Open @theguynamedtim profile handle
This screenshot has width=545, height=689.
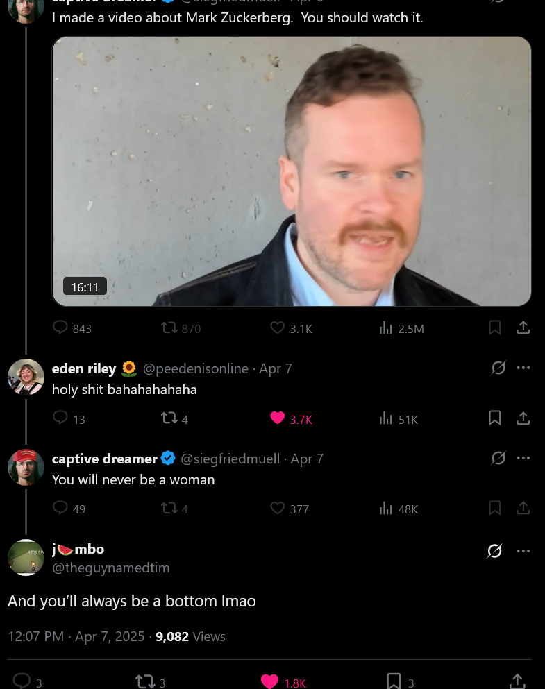pyautogui.click(x=111, y=568)
